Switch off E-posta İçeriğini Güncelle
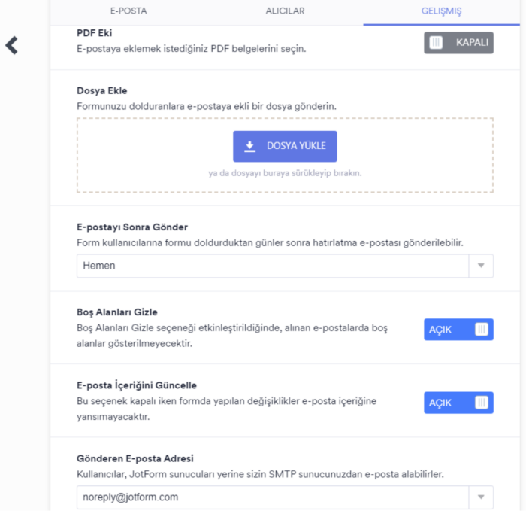 458,403
